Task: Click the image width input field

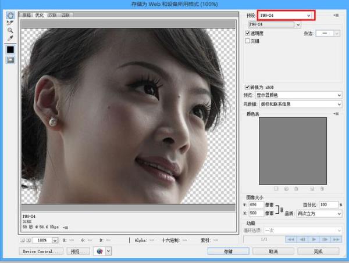Action: coord(257,205)
